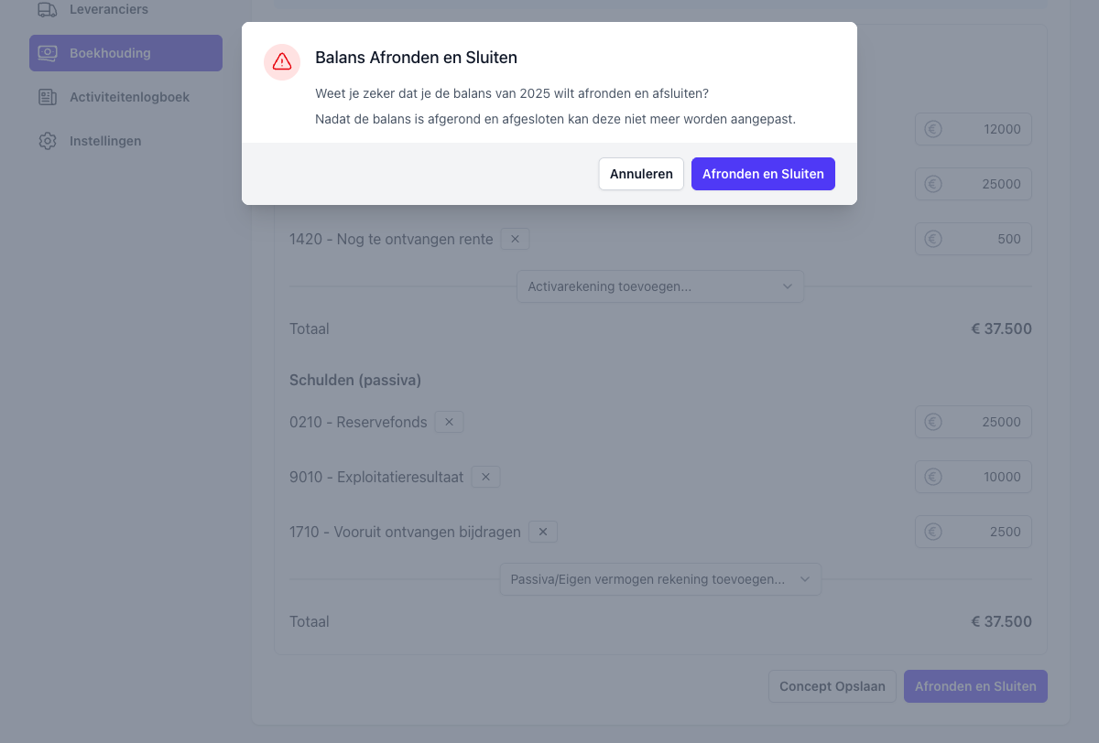Click the Instellingen gear icon
This screenshot has height=743, width=1099.
(x=48, y=141)
